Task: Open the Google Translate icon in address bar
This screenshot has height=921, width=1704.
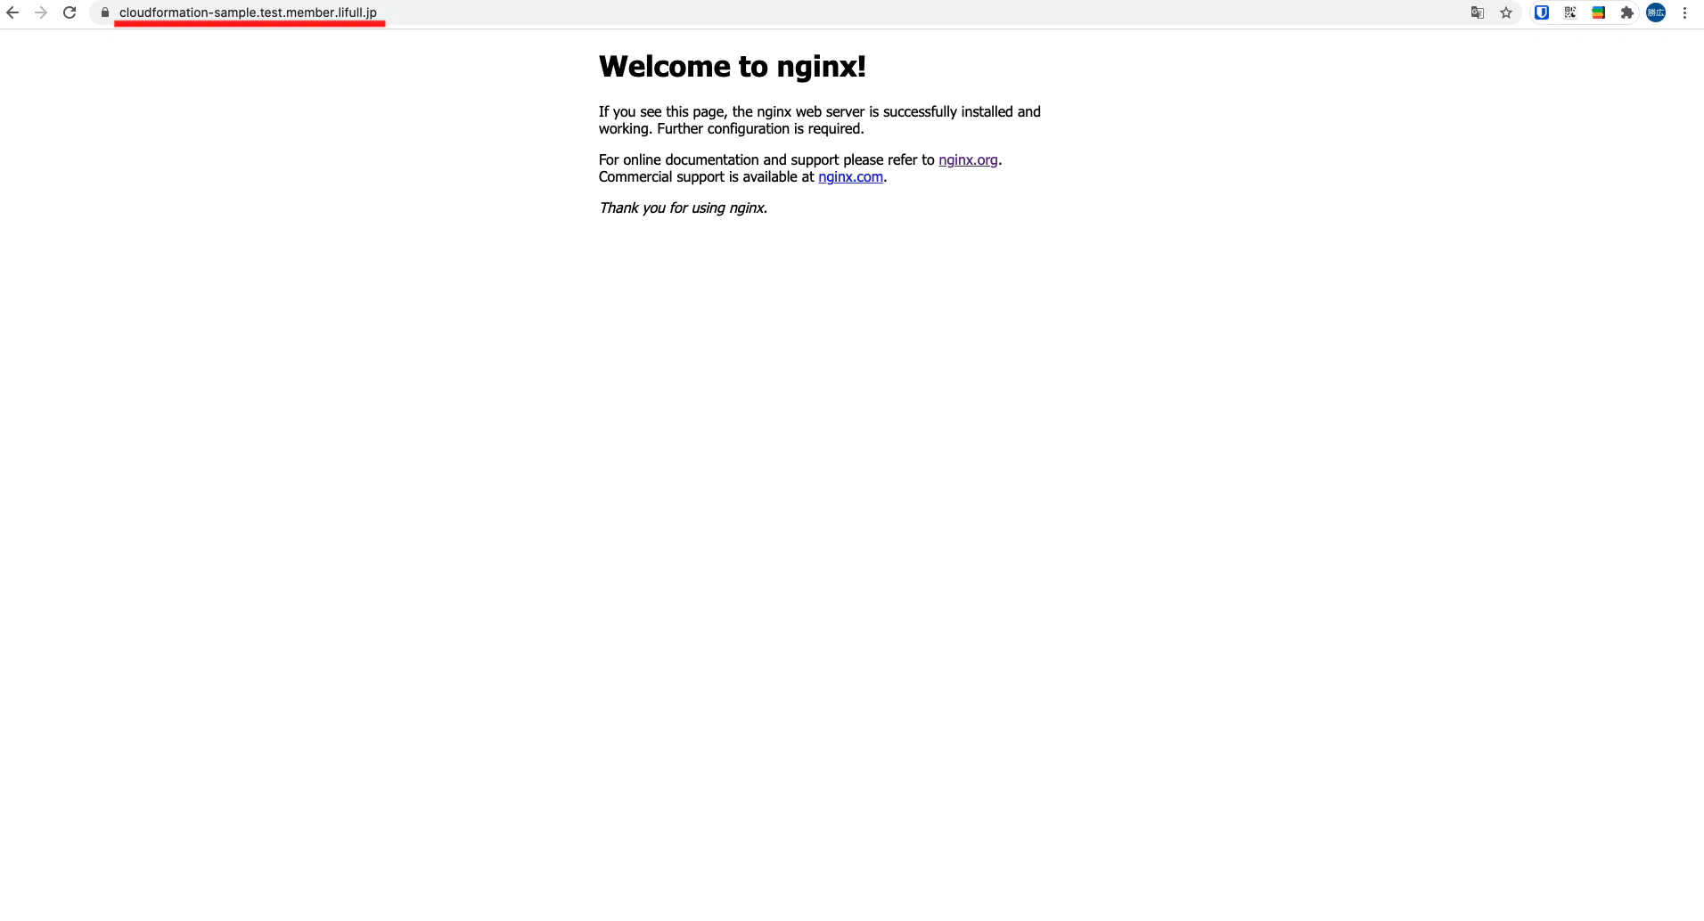Action: (1478, 12)
